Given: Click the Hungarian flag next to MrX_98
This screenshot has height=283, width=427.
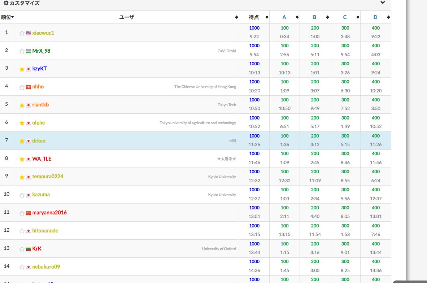Looking at the screenshot, I should coord(28,51).
